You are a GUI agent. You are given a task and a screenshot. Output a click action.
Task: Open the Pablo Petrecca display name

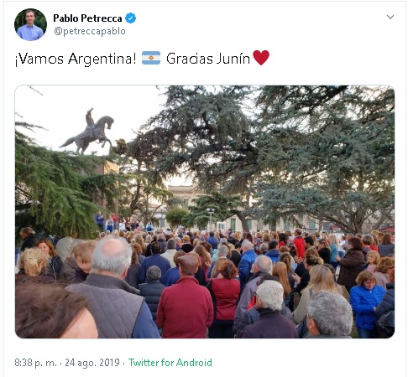point(87,18)
